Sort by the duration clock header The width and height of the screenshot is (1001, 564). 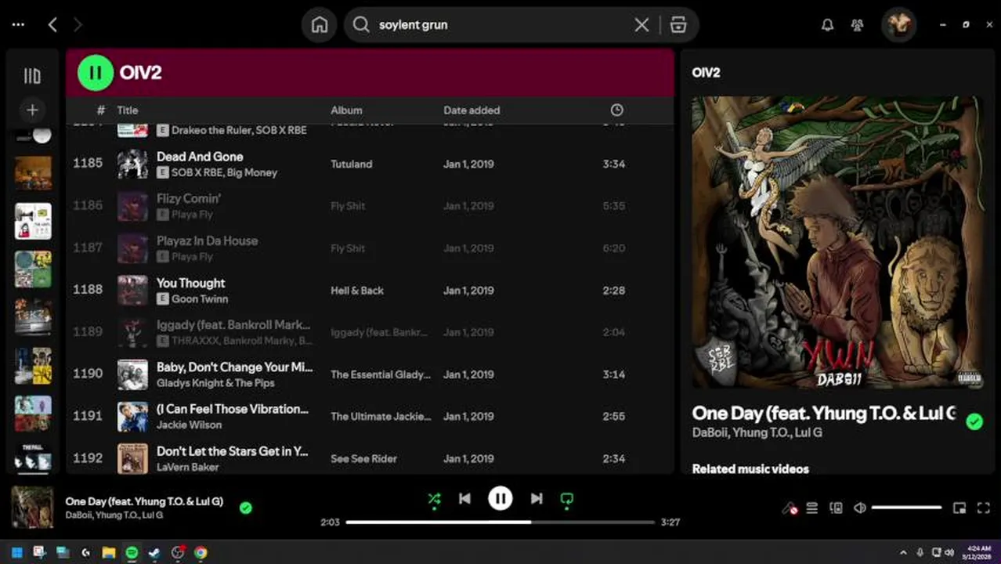tap(616, 110)
